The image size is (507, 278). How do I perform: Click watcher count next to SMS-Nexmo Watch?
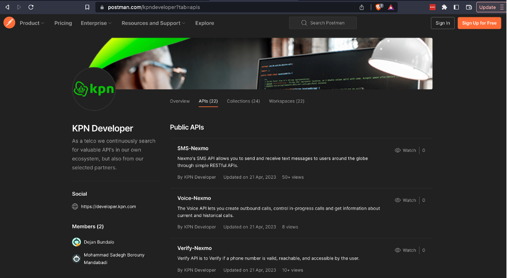[x=423, y=150]
